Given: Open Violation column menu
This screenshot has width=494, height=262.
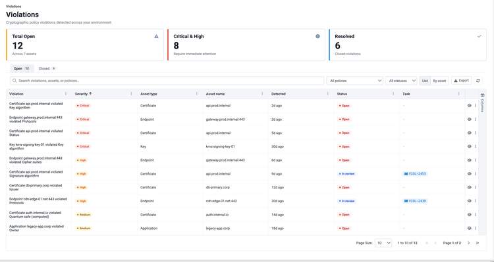Looking at the screenshot, I should tap(65, 94).
